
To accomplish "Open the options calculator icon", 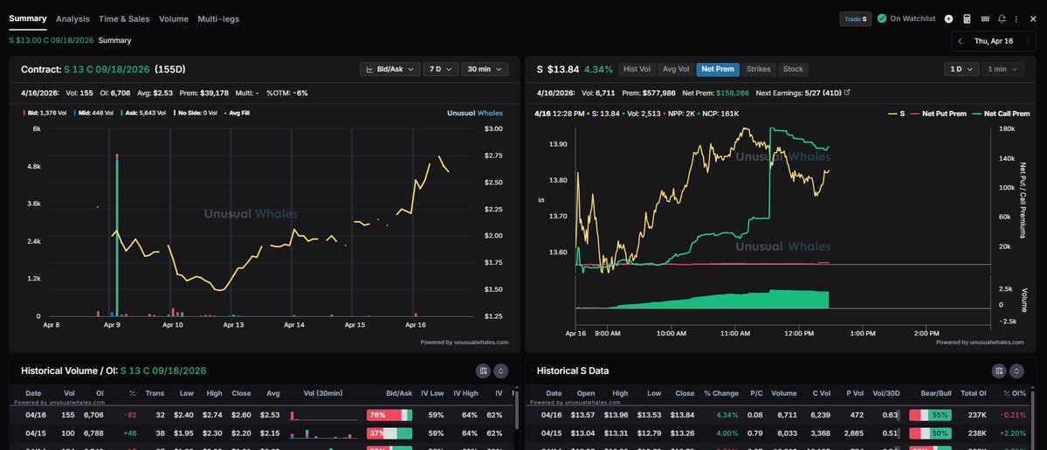I will click(967, 18).
